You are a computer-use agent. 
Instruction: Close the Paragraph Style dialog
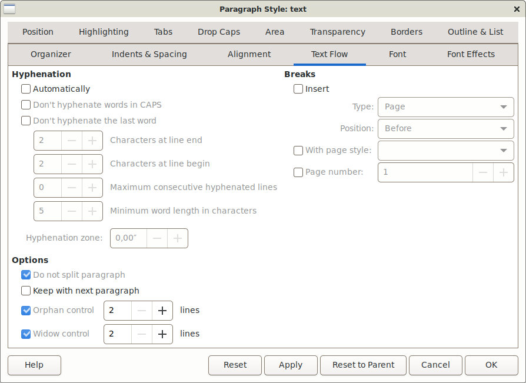click(517, 9)
